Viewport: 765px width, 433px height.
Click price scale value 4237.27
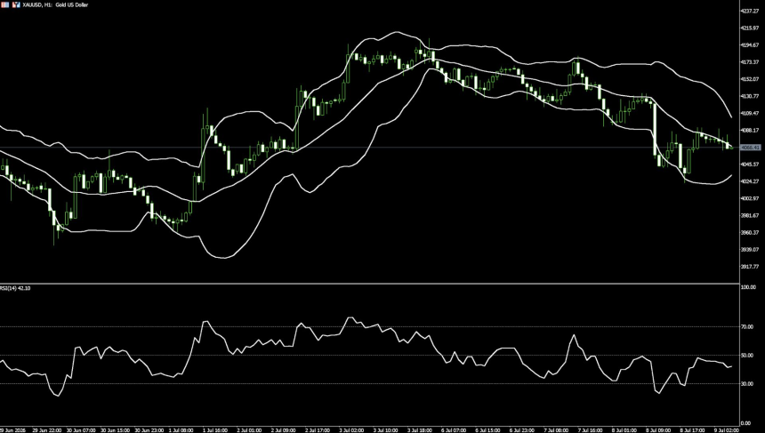(x=749, y=11)
